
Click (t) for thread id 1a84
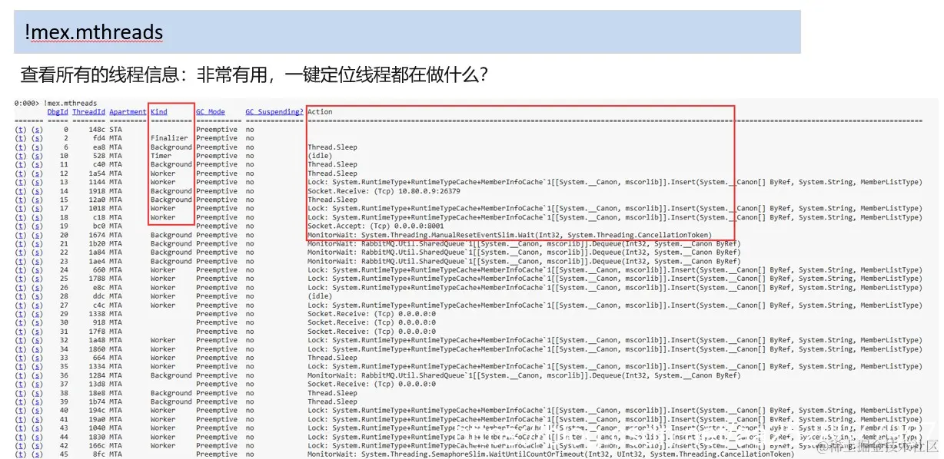(21, 253)
